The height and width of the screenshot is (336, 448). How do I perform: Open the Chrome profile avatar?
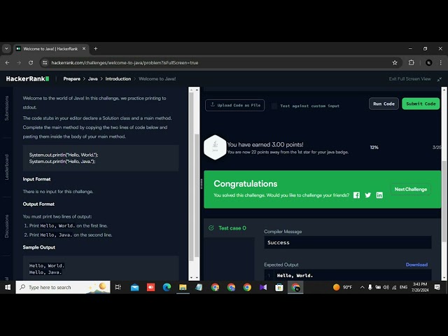(428, 62)
